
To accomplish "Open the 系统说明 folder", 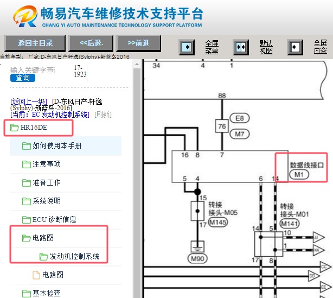I will coord(47,201).
